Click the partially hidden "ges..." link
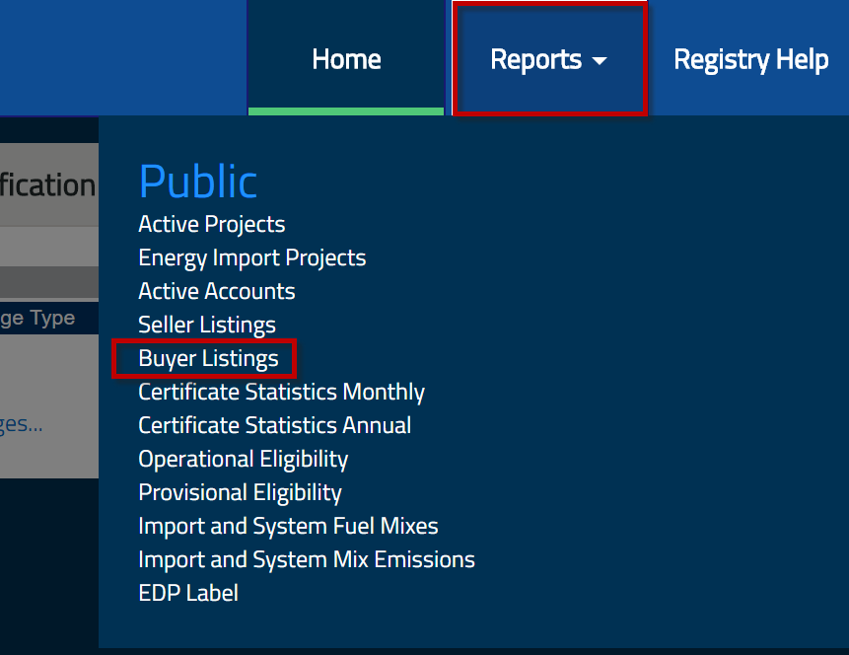 [x=21, y=424]
